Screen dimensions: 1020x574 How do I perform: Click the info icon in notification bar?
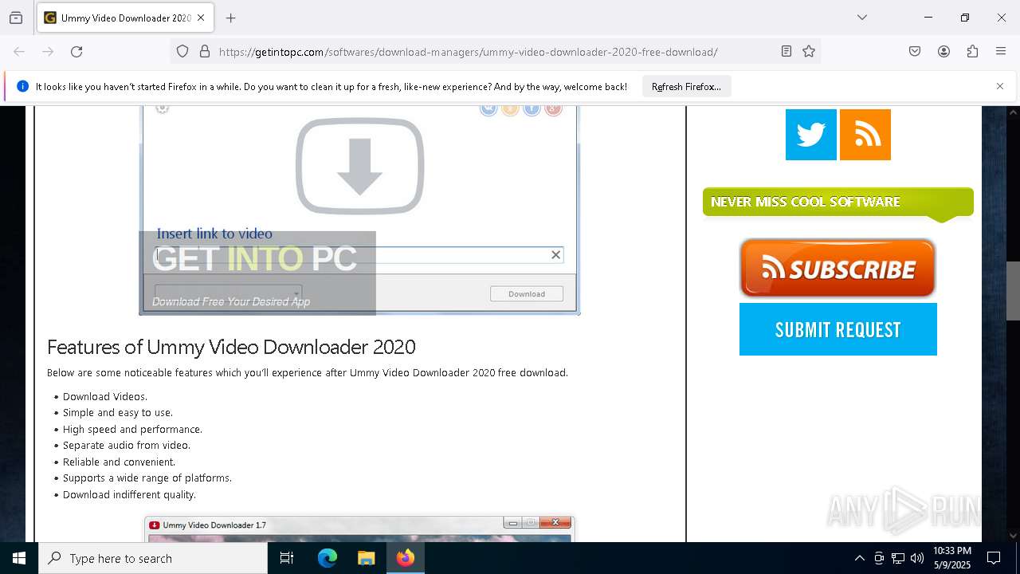click(x=22, y=86)
